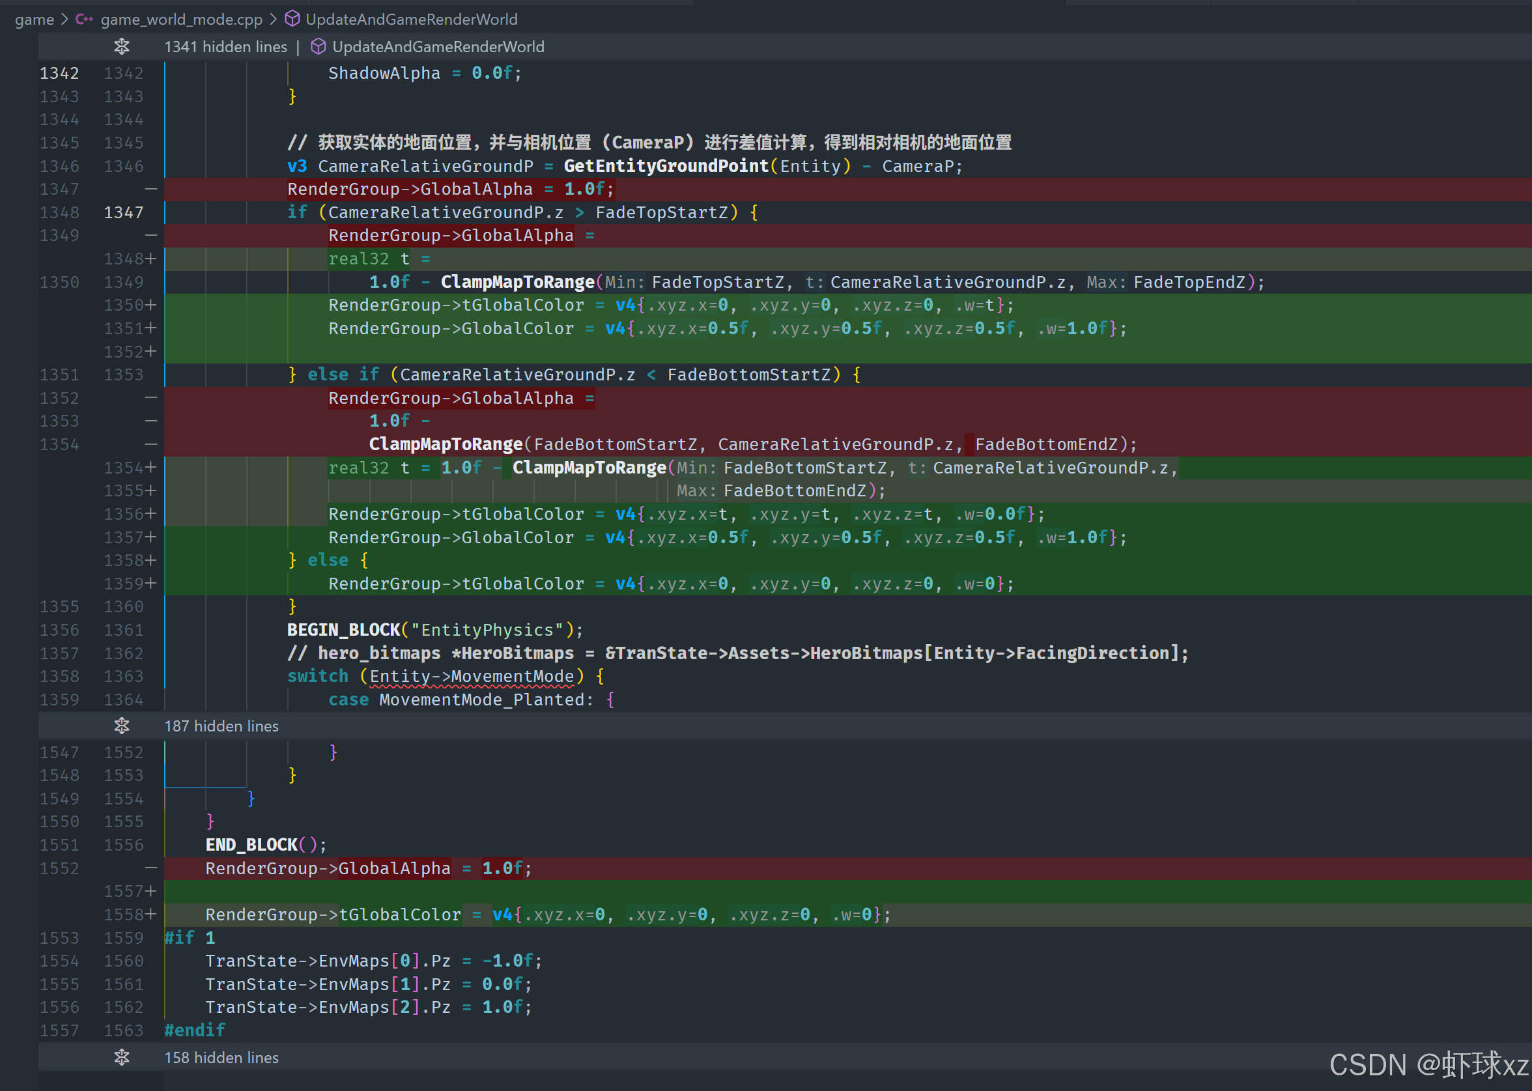Click '158 hidden lines' label
1532x1091 pixels.
click(x=221, y=1057)
